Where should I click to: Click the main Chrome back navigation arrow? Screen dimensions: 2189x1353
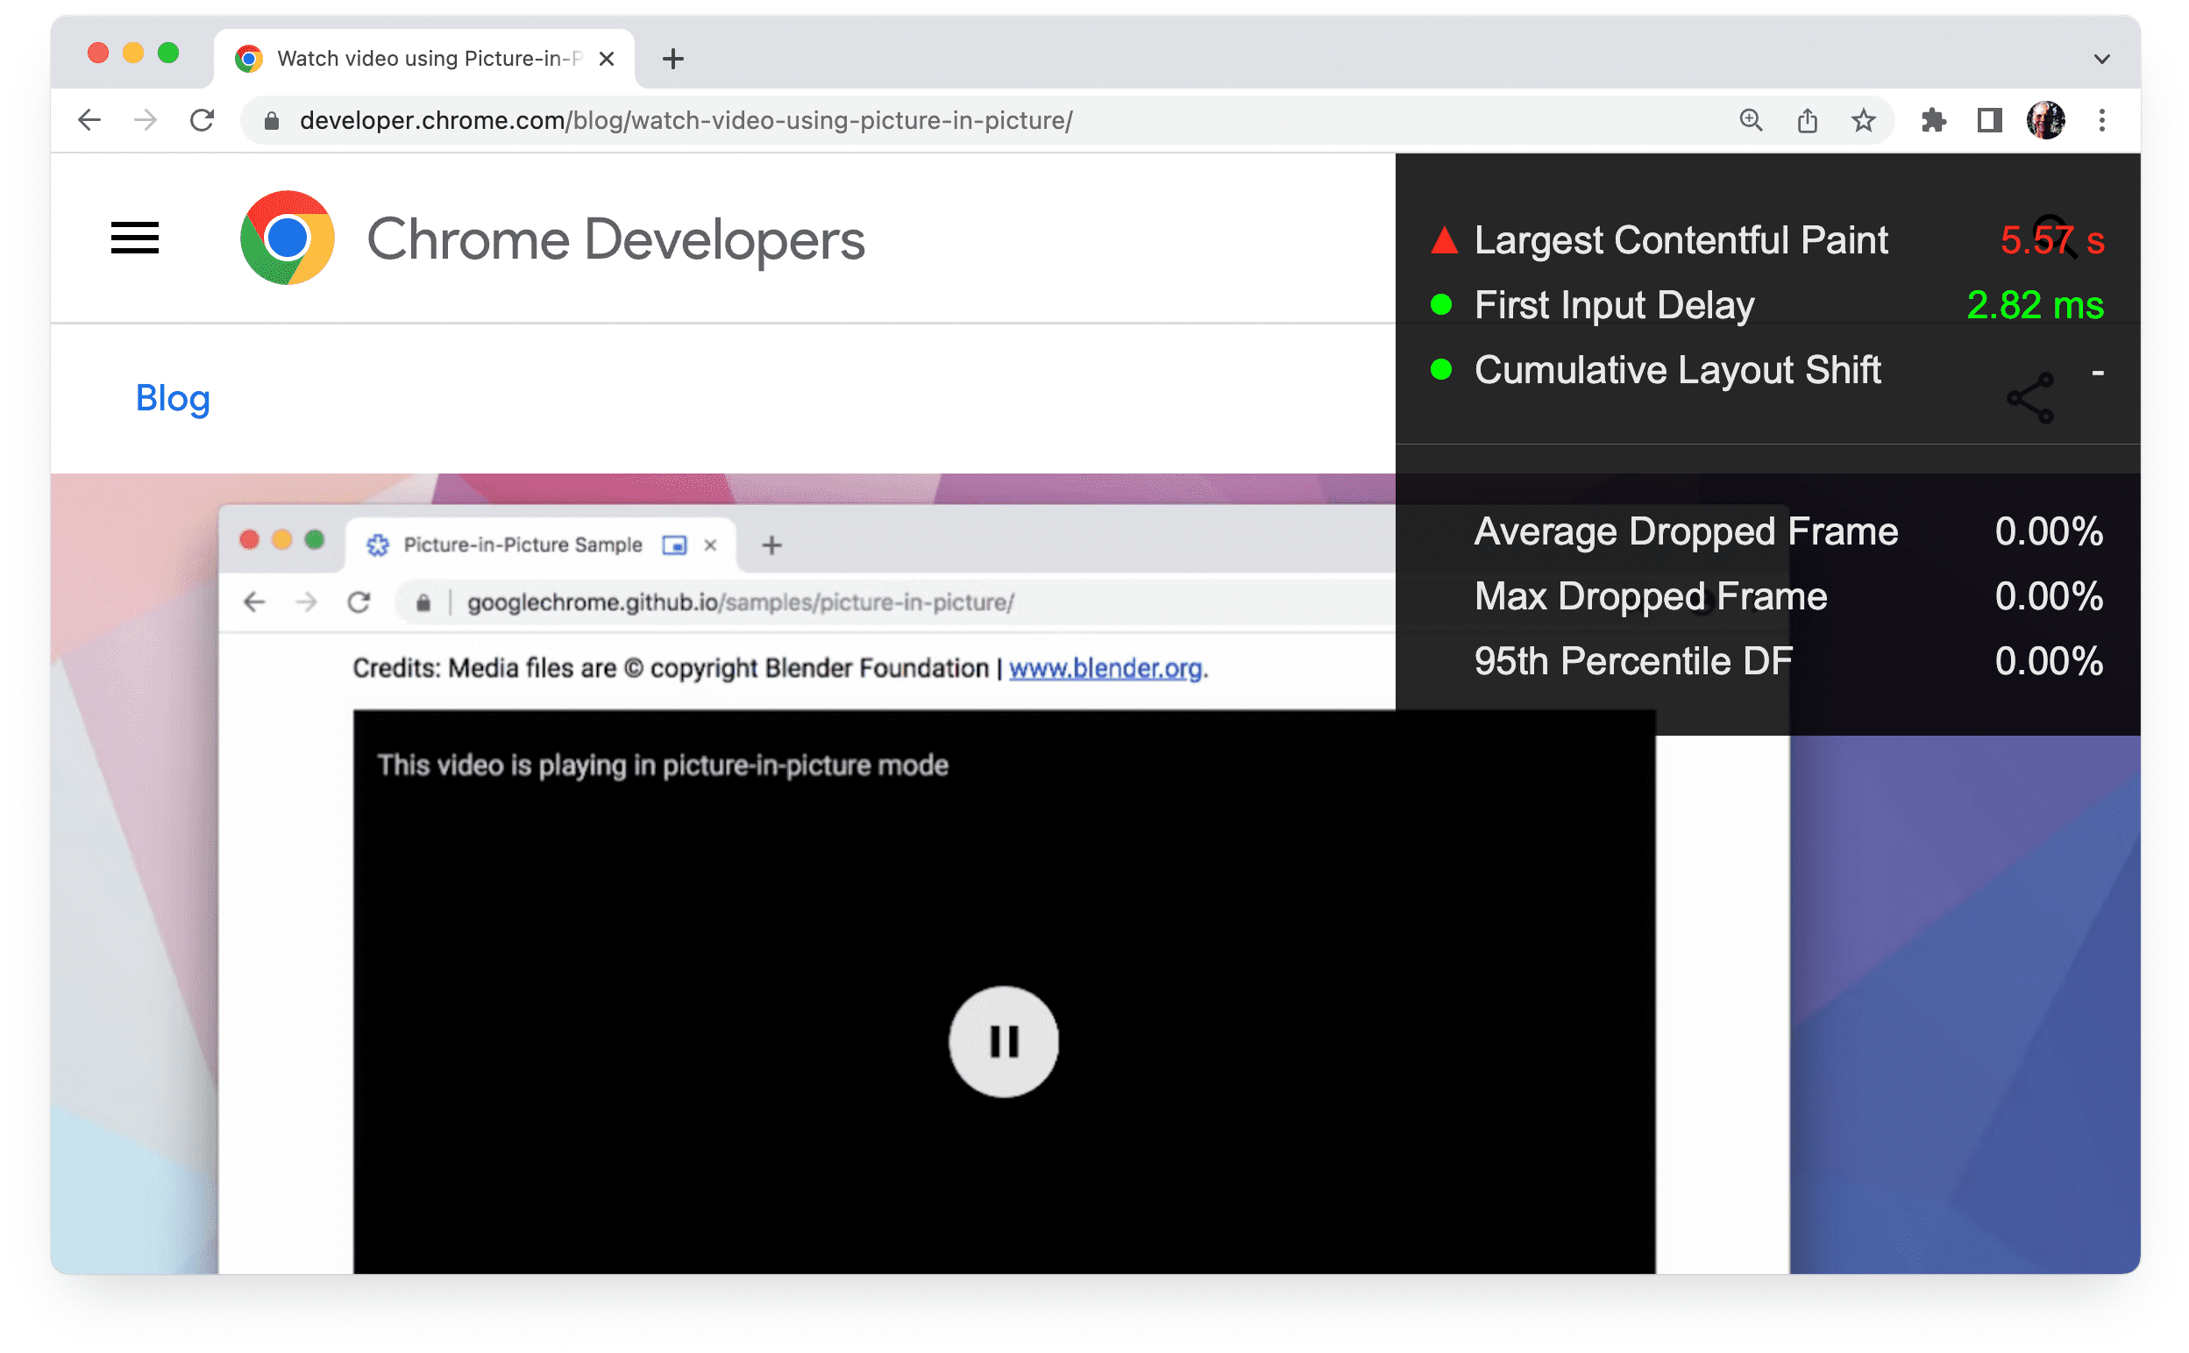(x=88, y=119)
